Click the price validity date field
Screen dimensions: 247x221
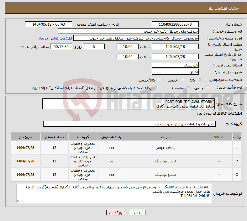pos(175,56)
